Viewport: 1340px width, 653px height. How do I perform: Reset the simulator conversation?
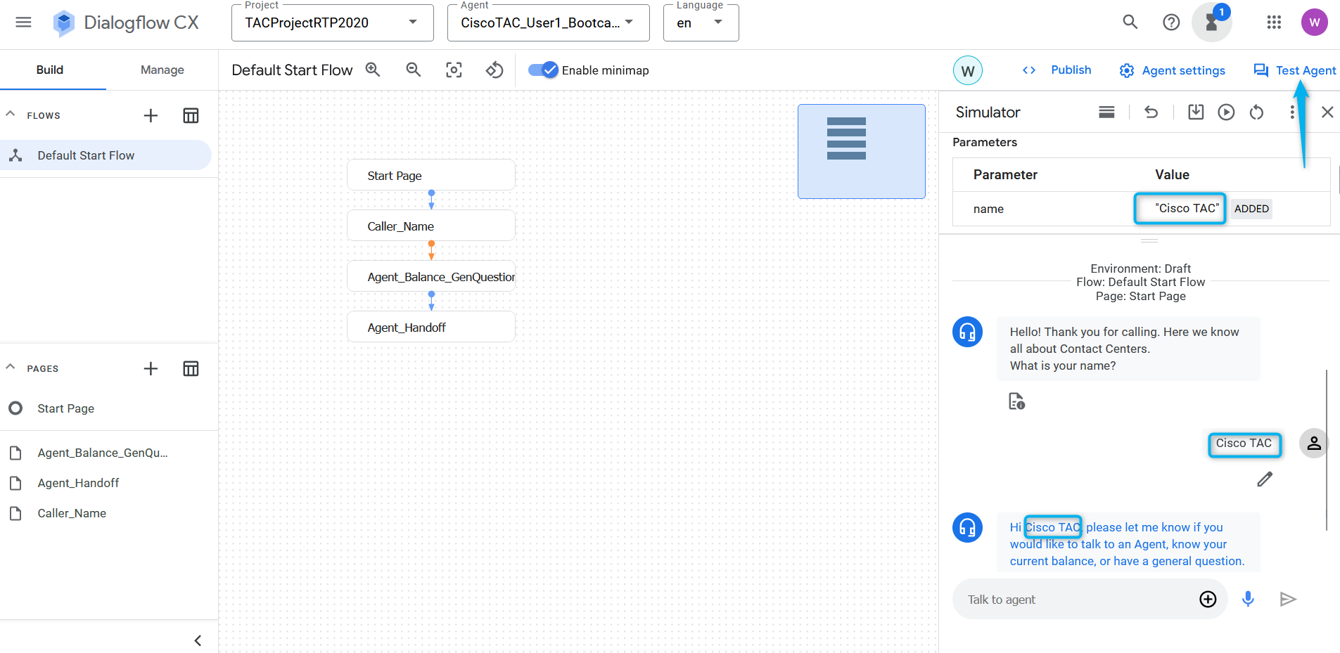point(1256,112)
